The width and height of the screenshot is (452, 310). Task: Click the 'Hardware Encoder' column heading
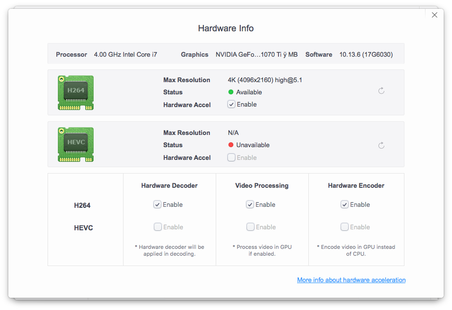click(x=356, y=185)
